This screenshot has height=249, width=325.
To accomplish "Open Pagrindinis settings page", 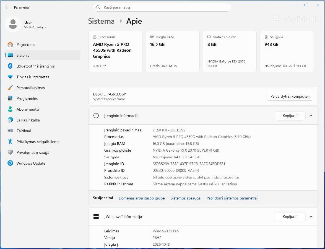I will 43,44.
